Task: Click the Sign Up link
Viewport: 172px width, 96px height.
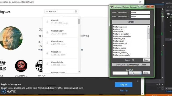Action: pyautogui.click(x=124, y=90)
